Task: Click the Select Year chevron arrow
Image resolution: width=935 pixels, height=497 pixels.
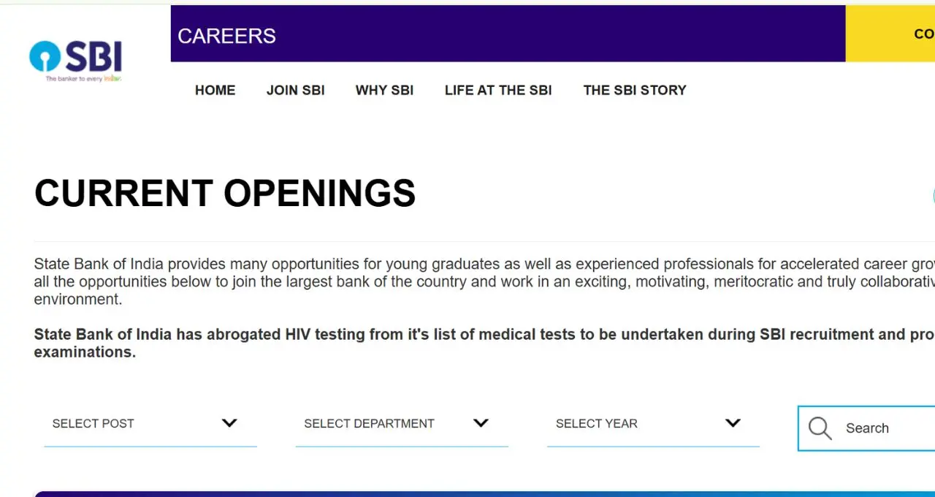Action: tap(733, 423)
